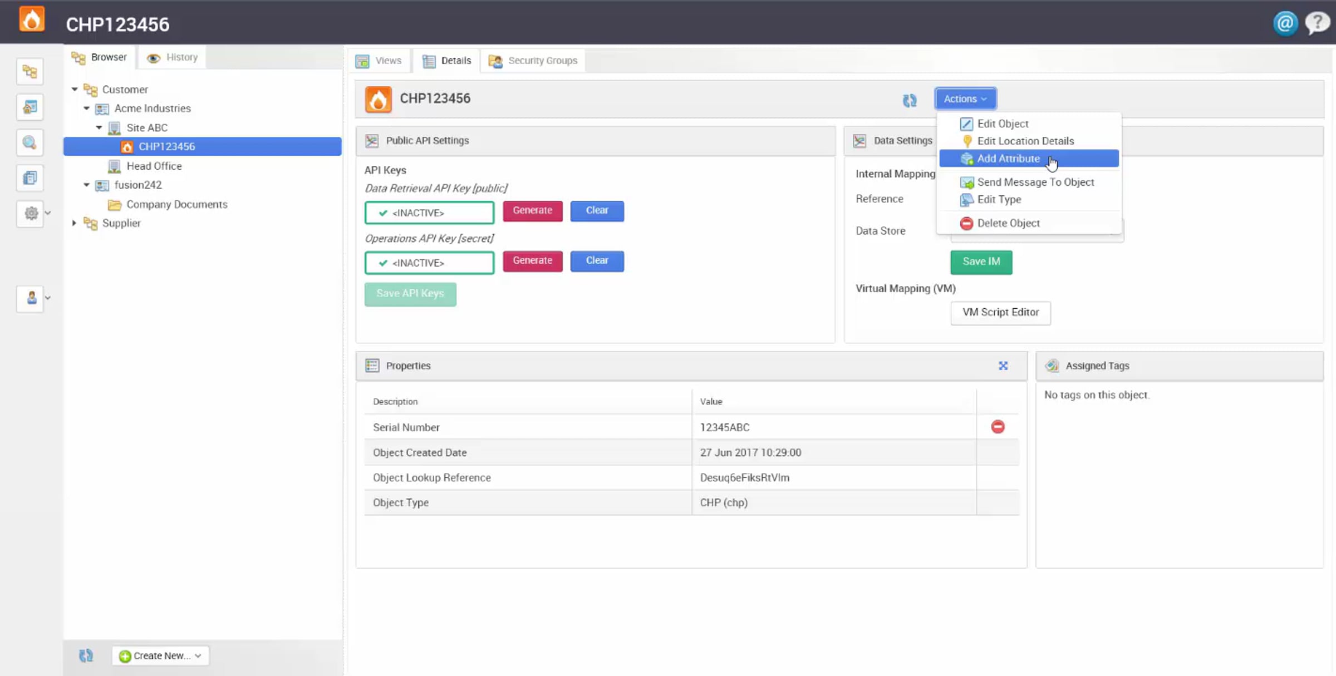Click Generate for the Data Retrieval API key
This screenshot has height=676, width=1336.
532,211
